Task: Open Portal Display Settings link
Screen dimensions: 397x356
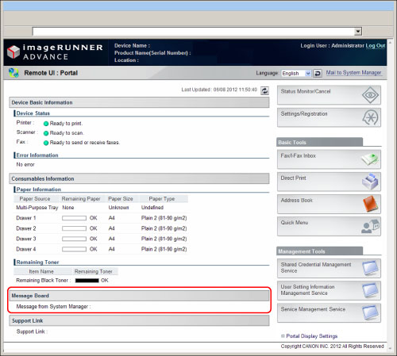Action: [x=311, y=336]
